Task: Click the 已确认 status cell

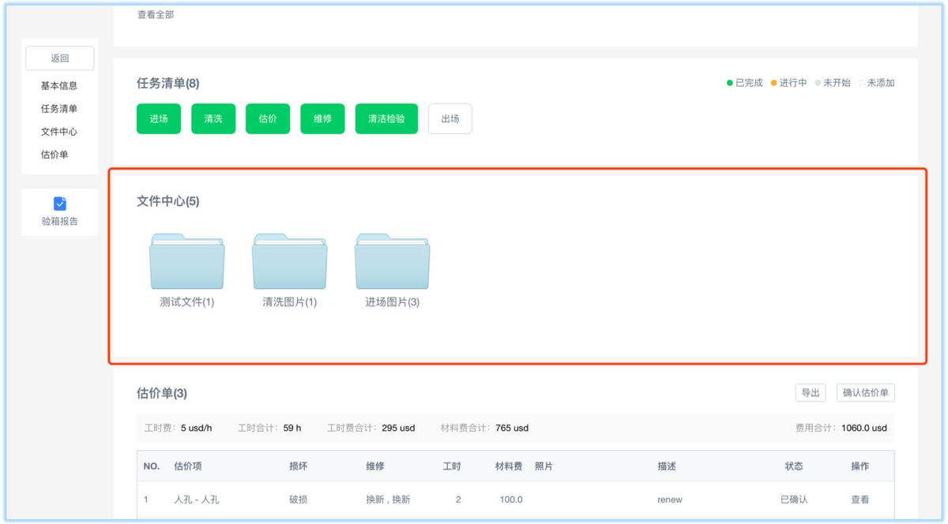Action: (794, 500)
